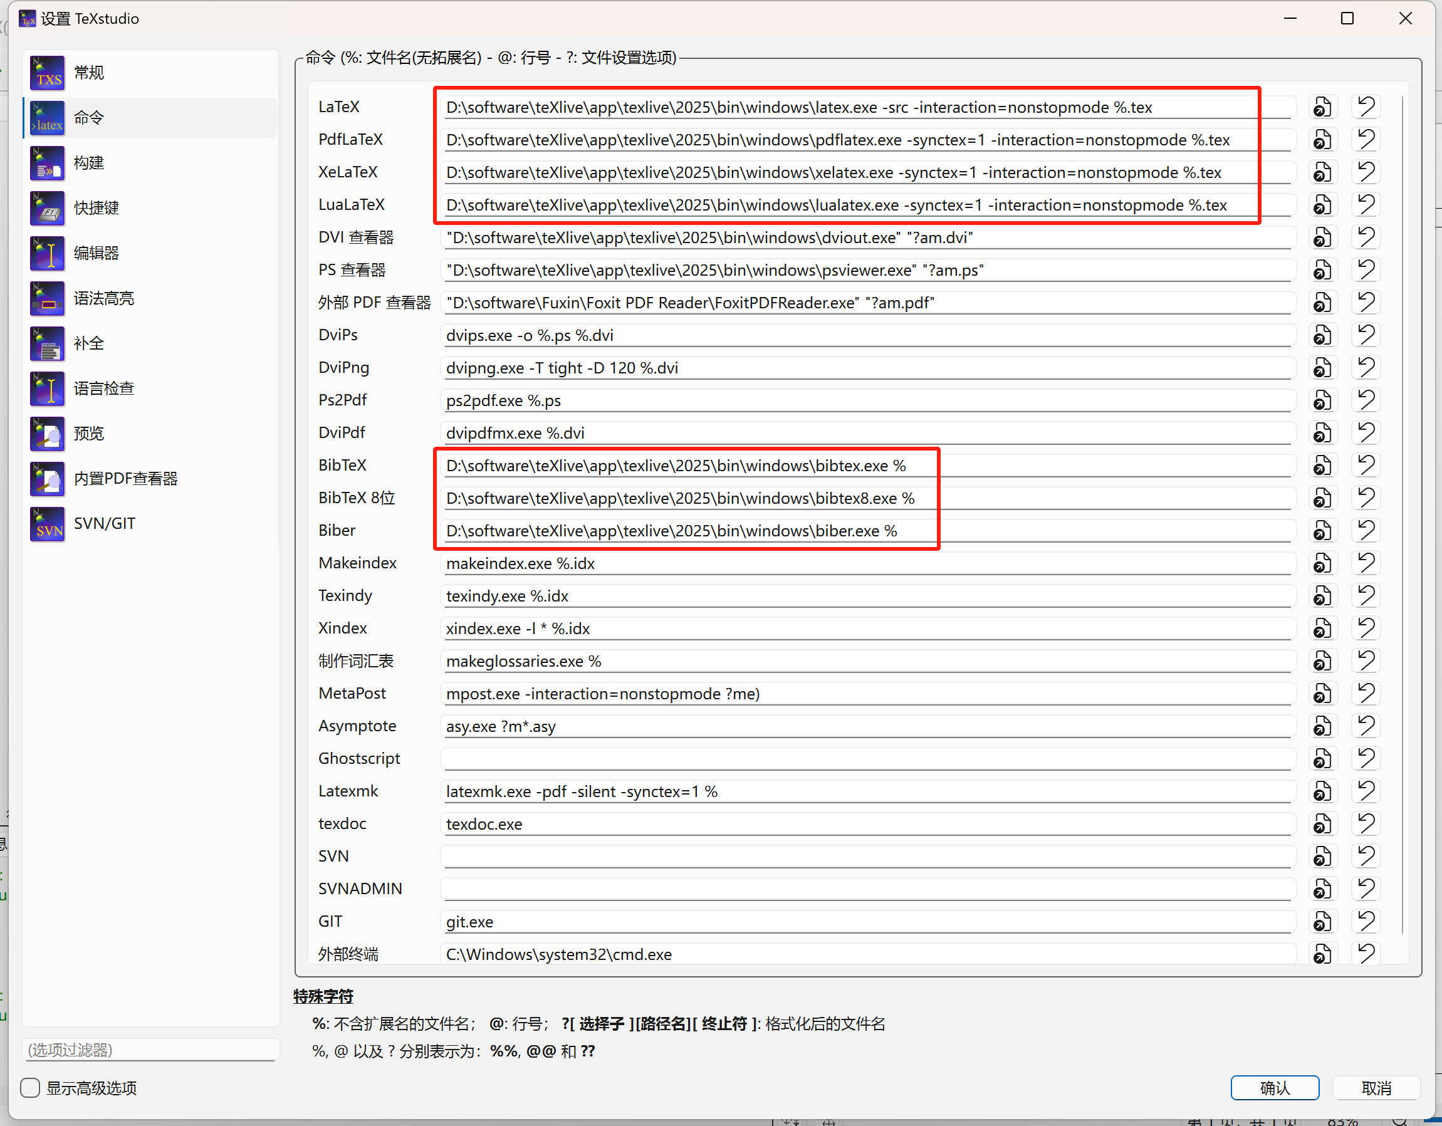Maximize the 设置 TeXstudio dialog window
The width and height of the screenshot is (1442, 1126).
1347,18
